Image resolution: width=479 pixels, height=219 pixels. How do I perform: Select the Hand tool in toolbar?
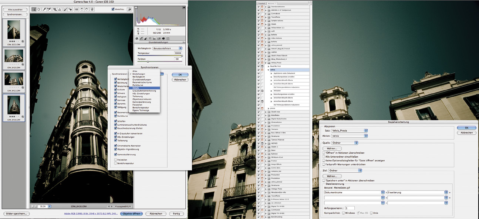pos(38,9)
